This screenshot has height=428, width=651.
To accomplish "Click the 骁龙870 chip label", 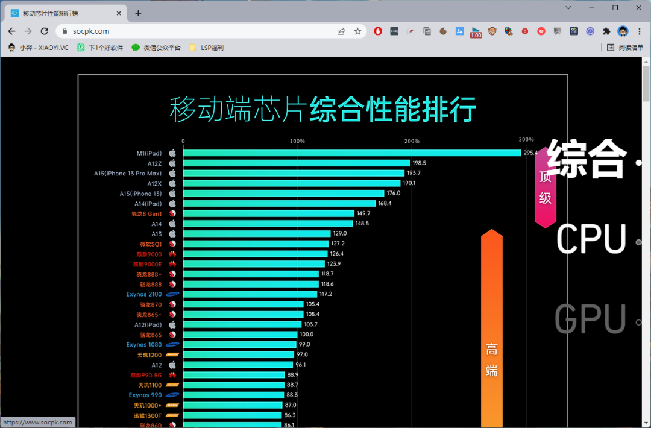I will (151, 304).
